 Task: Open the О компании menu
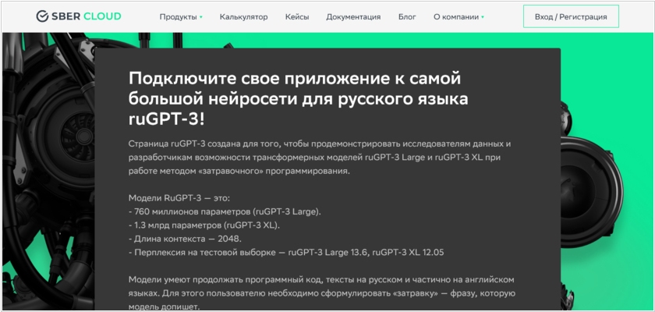coord(455,16)
